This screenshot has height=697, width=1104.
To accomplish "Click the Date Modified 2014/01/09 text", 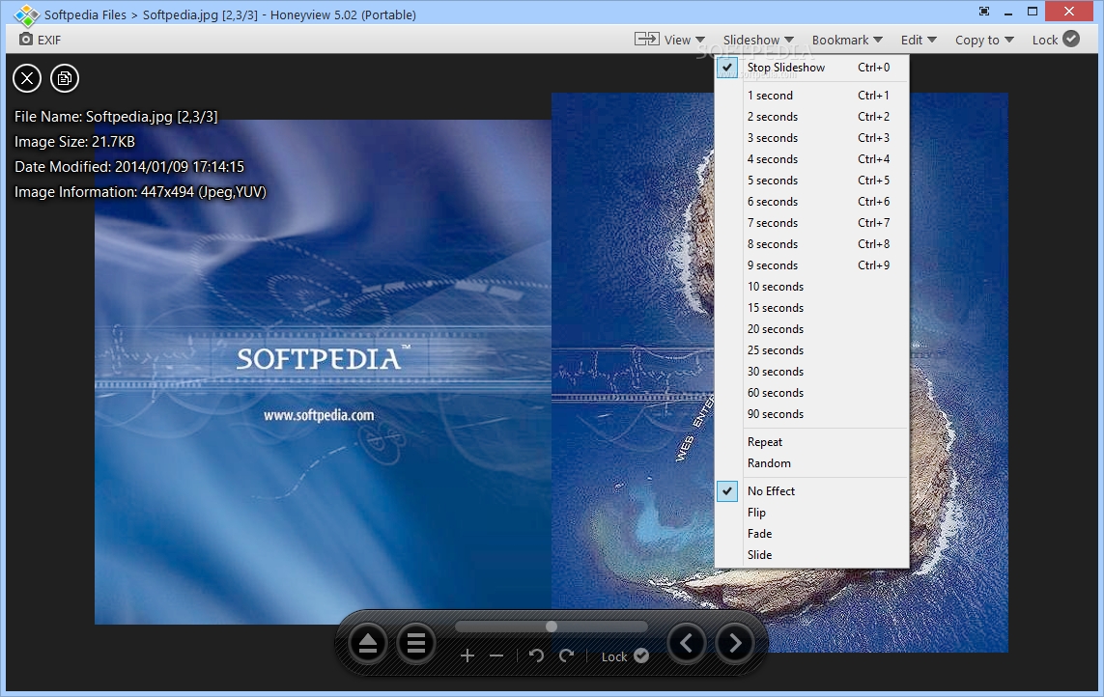I will pyautogui.click(x=129, y=167).
